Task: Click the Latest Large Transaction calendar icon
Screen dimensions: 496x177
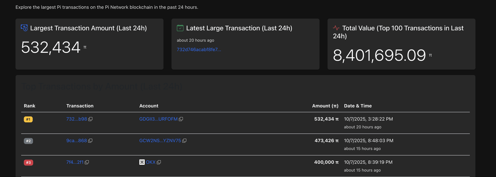Action: (180, 28)
